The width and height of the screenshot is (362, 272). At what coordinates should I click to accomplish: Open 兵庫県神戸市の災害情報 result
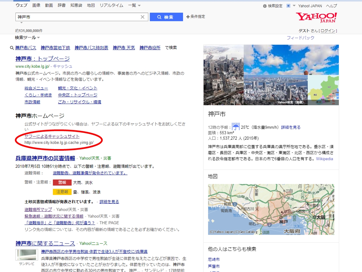click(45, 158)
